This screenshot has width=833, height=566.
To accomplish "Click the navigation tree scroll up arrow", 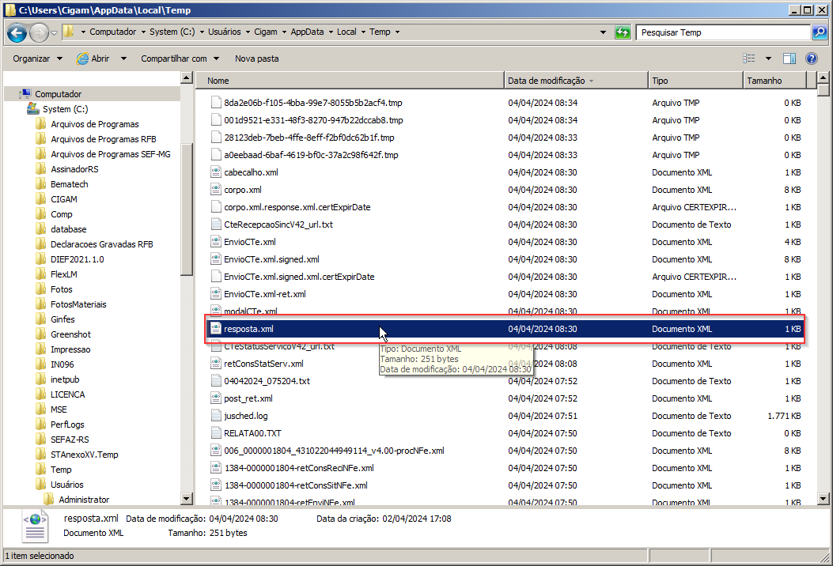I will pos(186,78).
